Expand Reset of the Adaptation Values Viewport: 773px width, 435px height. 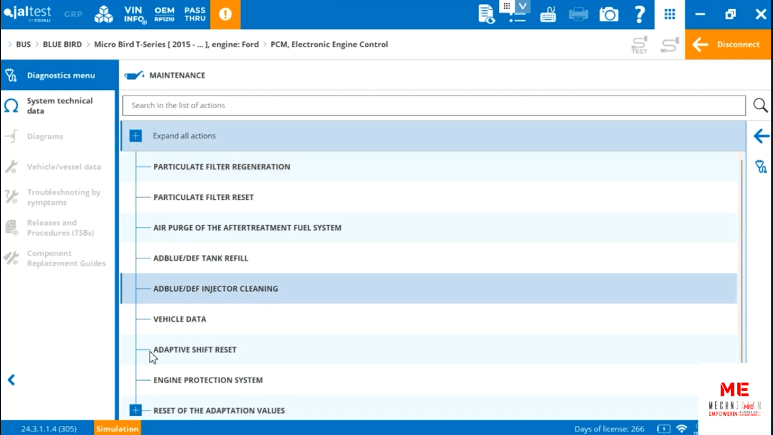(136, 410)
